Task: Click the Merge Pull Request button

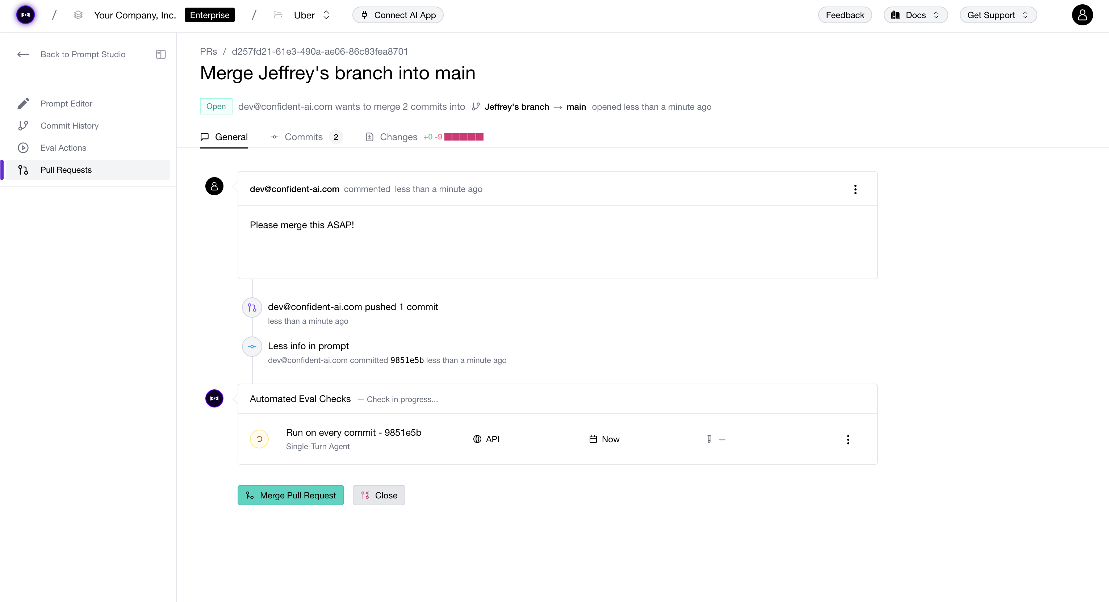Action: click(290, 495)
